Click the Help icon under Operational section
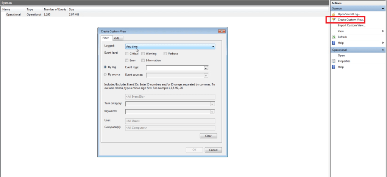387x177 pixels. coord(334,67)
